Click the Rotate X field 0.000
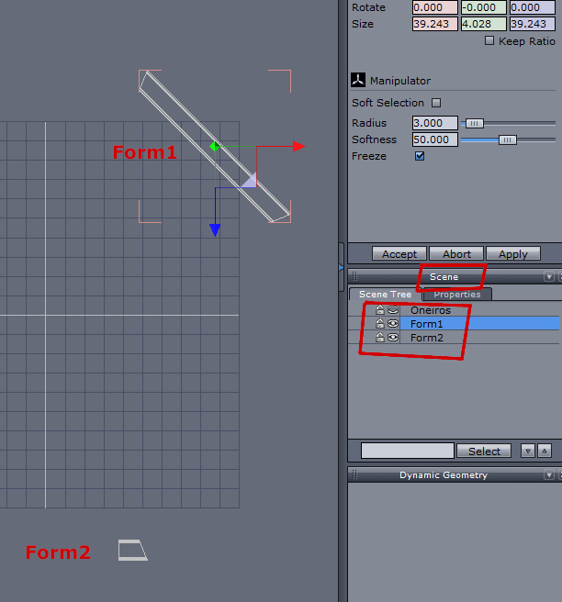 (x=435, y=7)
